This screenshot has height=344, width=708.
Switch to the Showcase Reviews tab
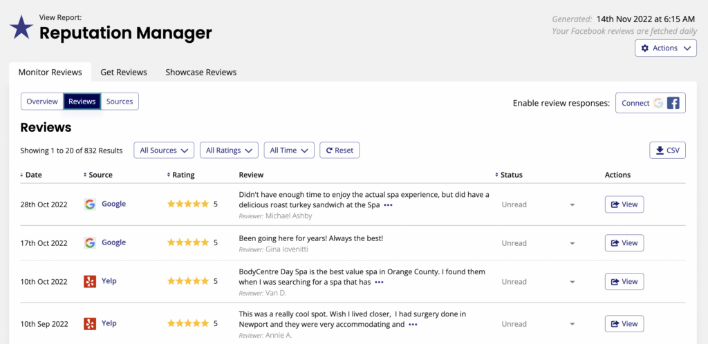201,72
